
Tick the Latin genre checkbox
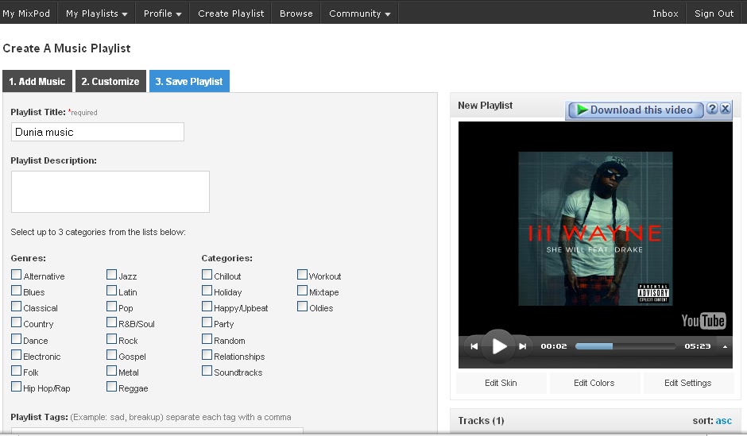111,291
